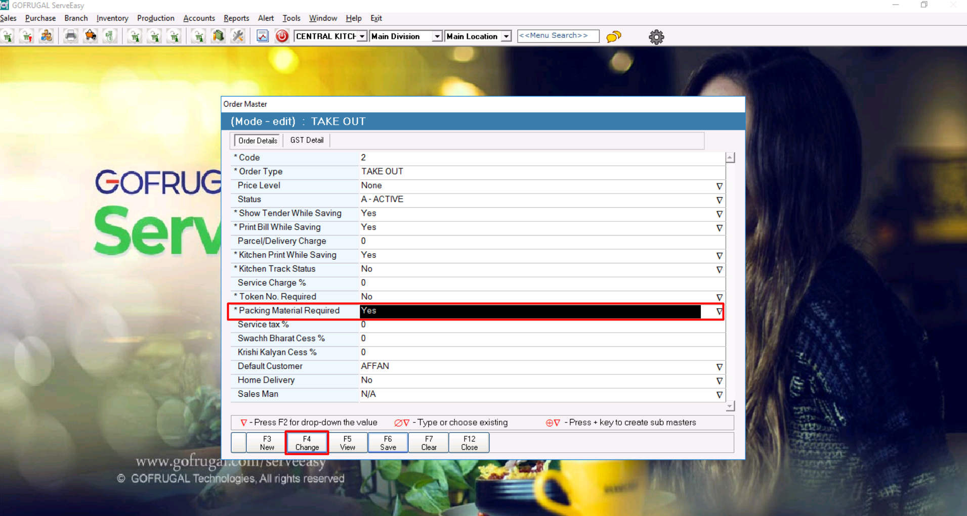Open the Accounts menu
This screenshot has height=516, width=967.
199,18
